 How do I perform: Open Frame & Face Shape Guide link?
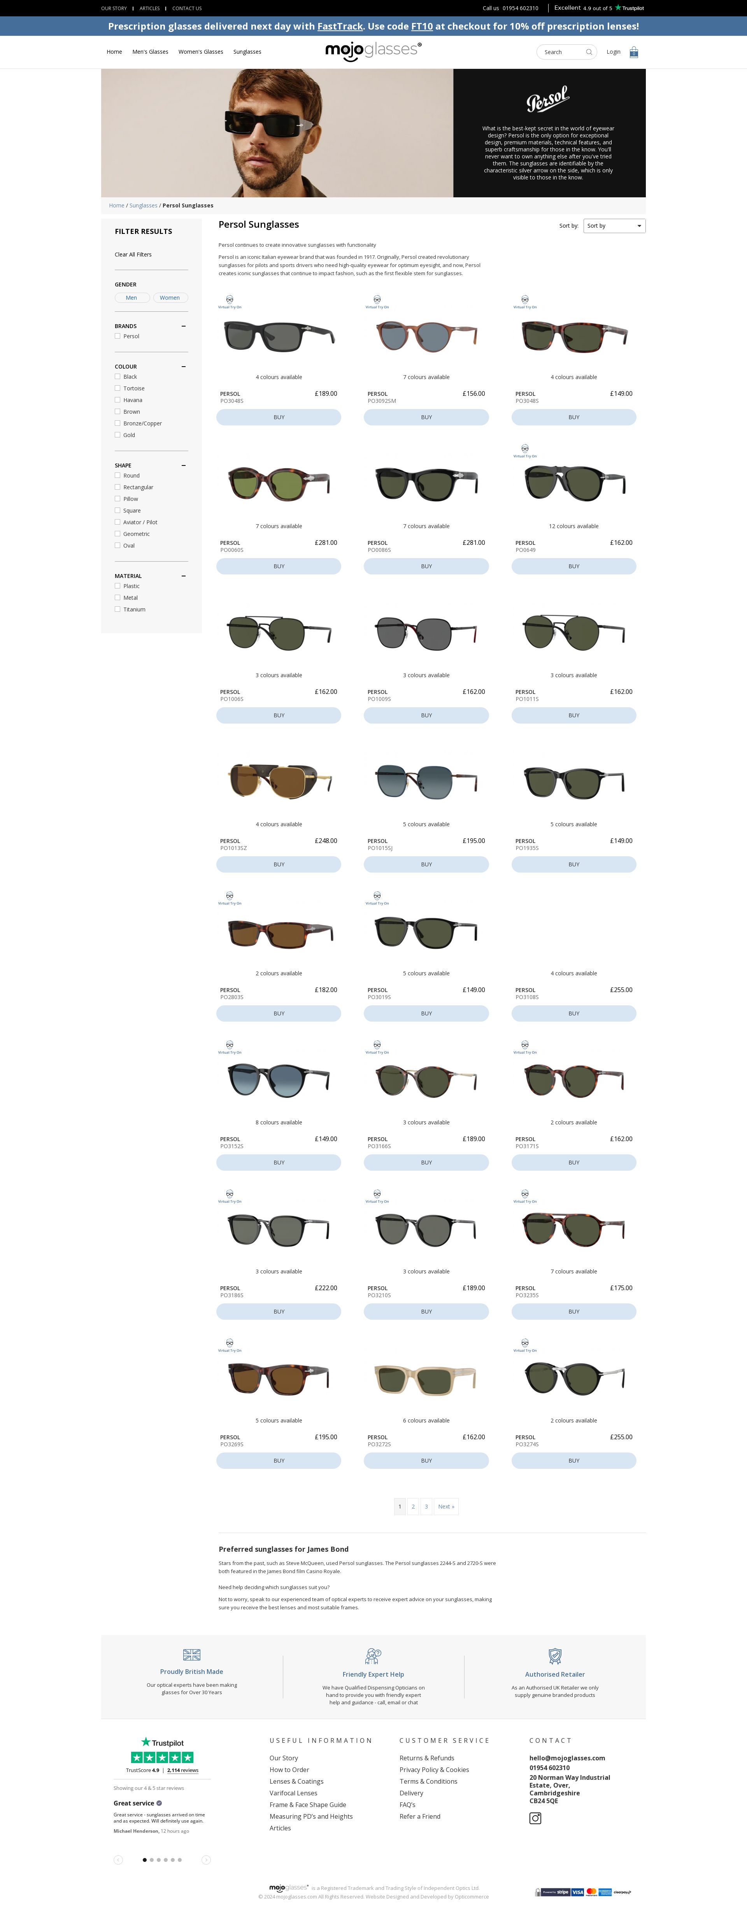pyautogui.click(x=307, y=1805)
